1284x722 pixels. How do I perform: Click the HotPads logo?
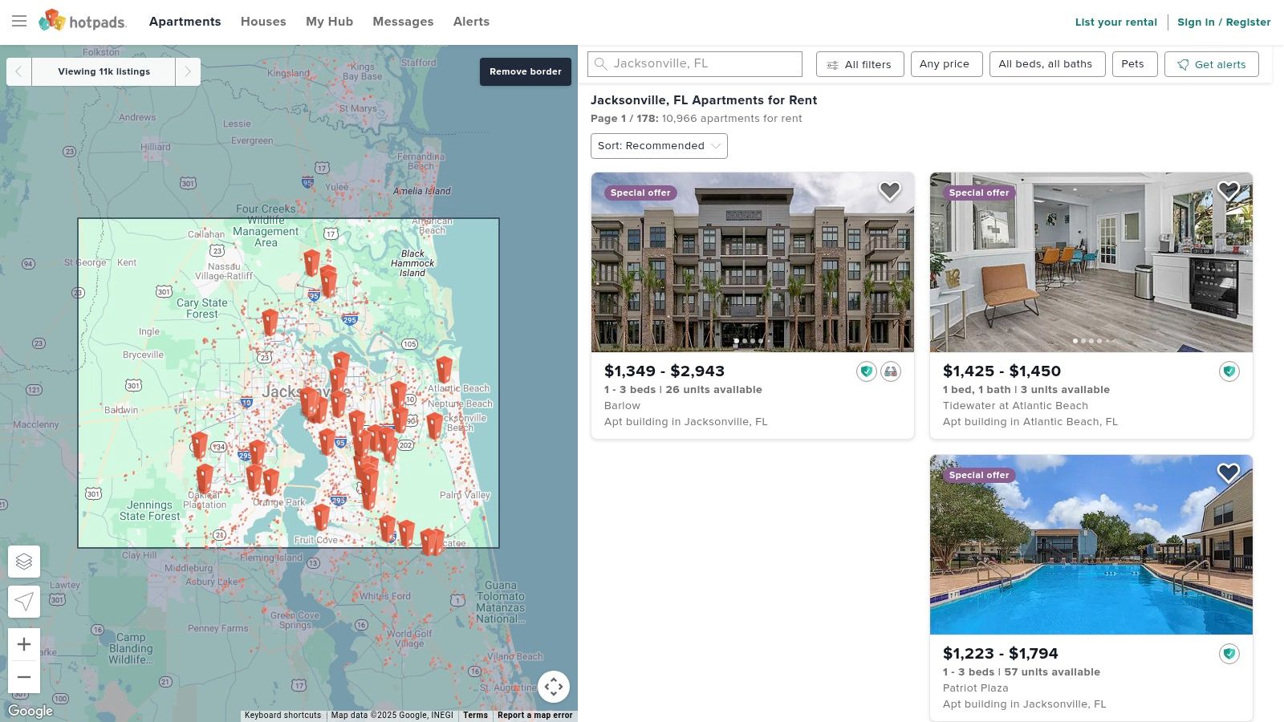tap(83, 21)
